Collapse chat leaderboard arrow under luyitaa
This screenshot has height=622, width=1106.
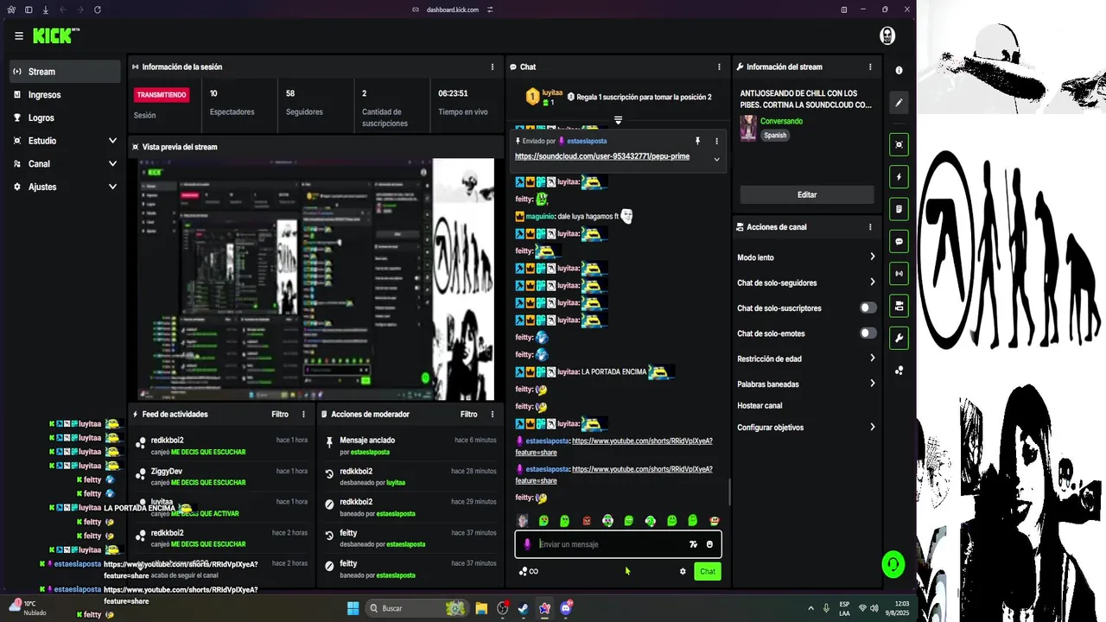pyautogui.click(x=618, y=120)
